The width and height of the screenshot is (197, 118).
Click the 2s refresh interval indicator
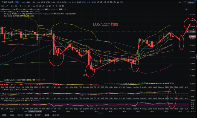[x=180, y=2]
